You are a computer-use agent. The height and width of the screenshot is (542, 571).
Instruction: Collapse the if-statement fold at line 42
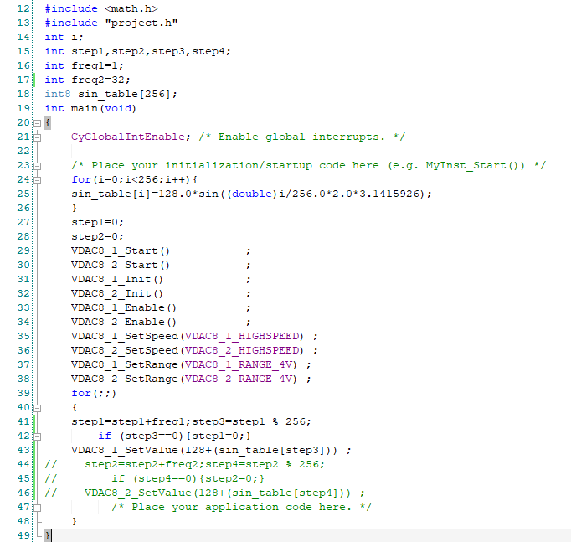click(37, 436)
